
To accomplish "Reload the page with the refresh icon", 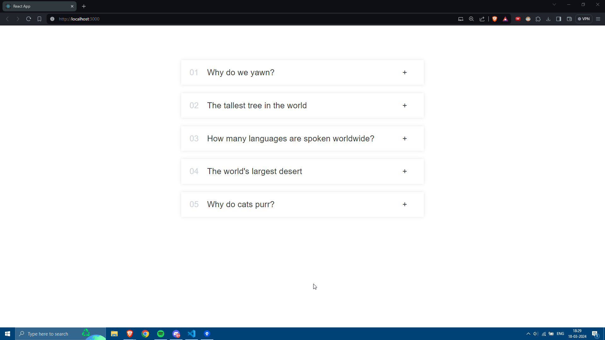I will (x=28, y=19).
